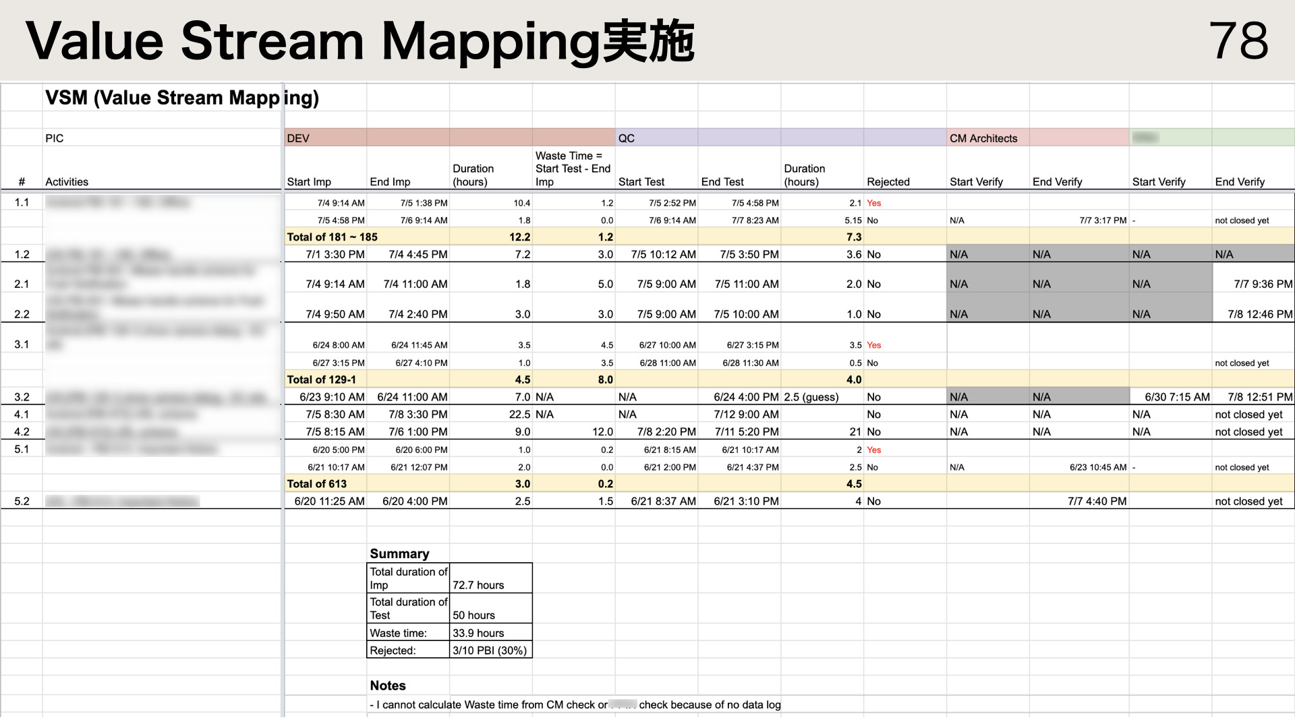Click the red 'Yes' in row 1.1
1295x728 pixels.
pos(874,203)
